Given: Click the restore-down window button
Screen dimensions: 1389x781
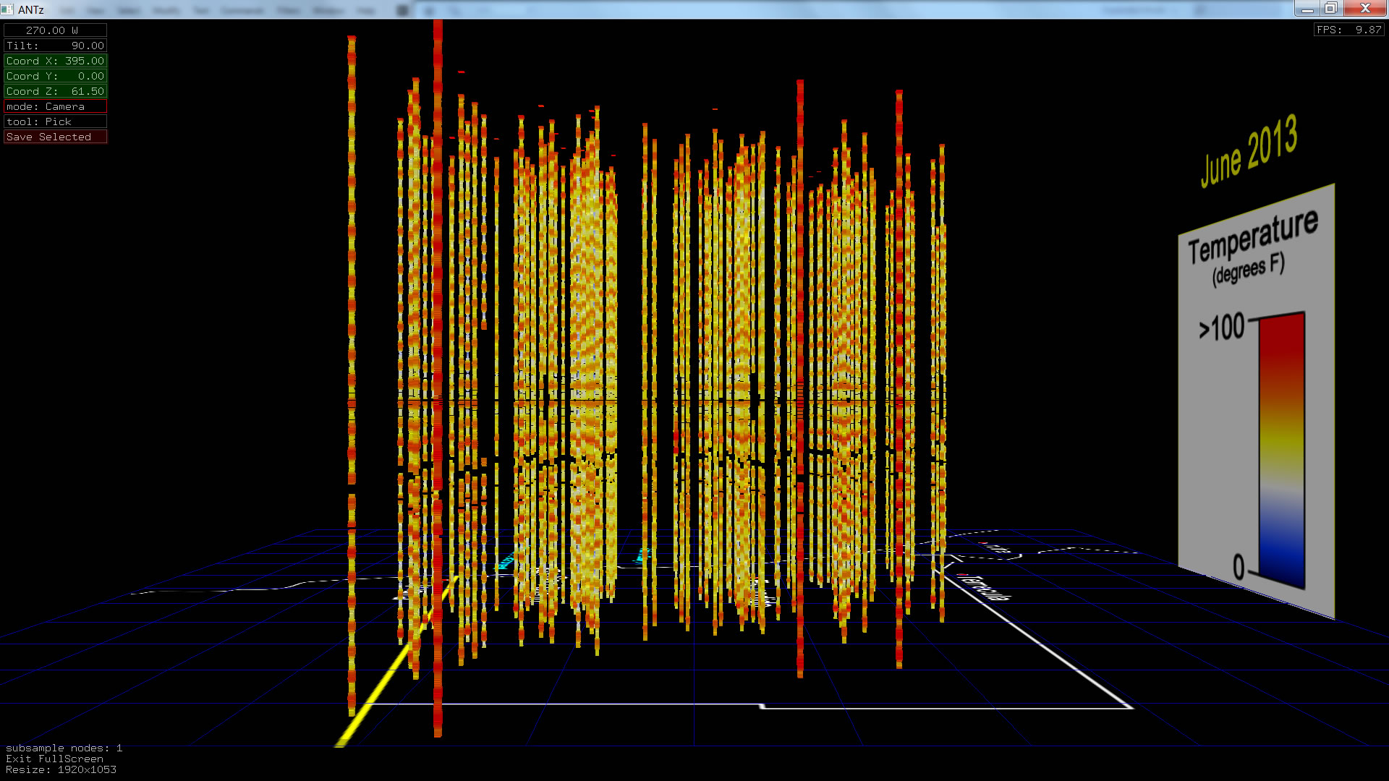Looking at the screenshot, I should [x=1330, y=9].
